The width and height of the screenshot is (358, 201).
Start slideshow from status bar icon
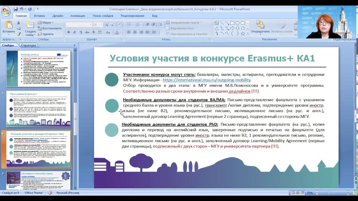click(x=302, y=193)
